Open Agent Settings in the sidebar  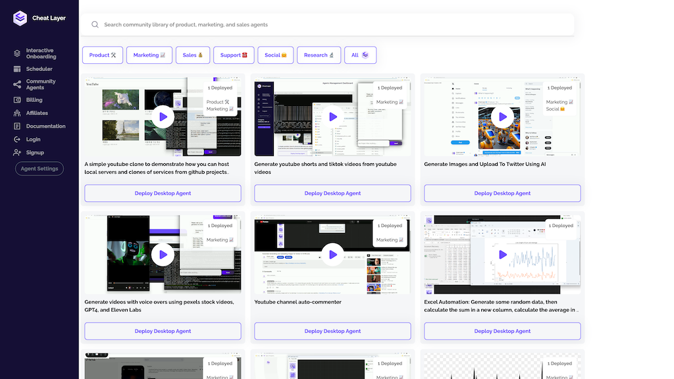39,168
